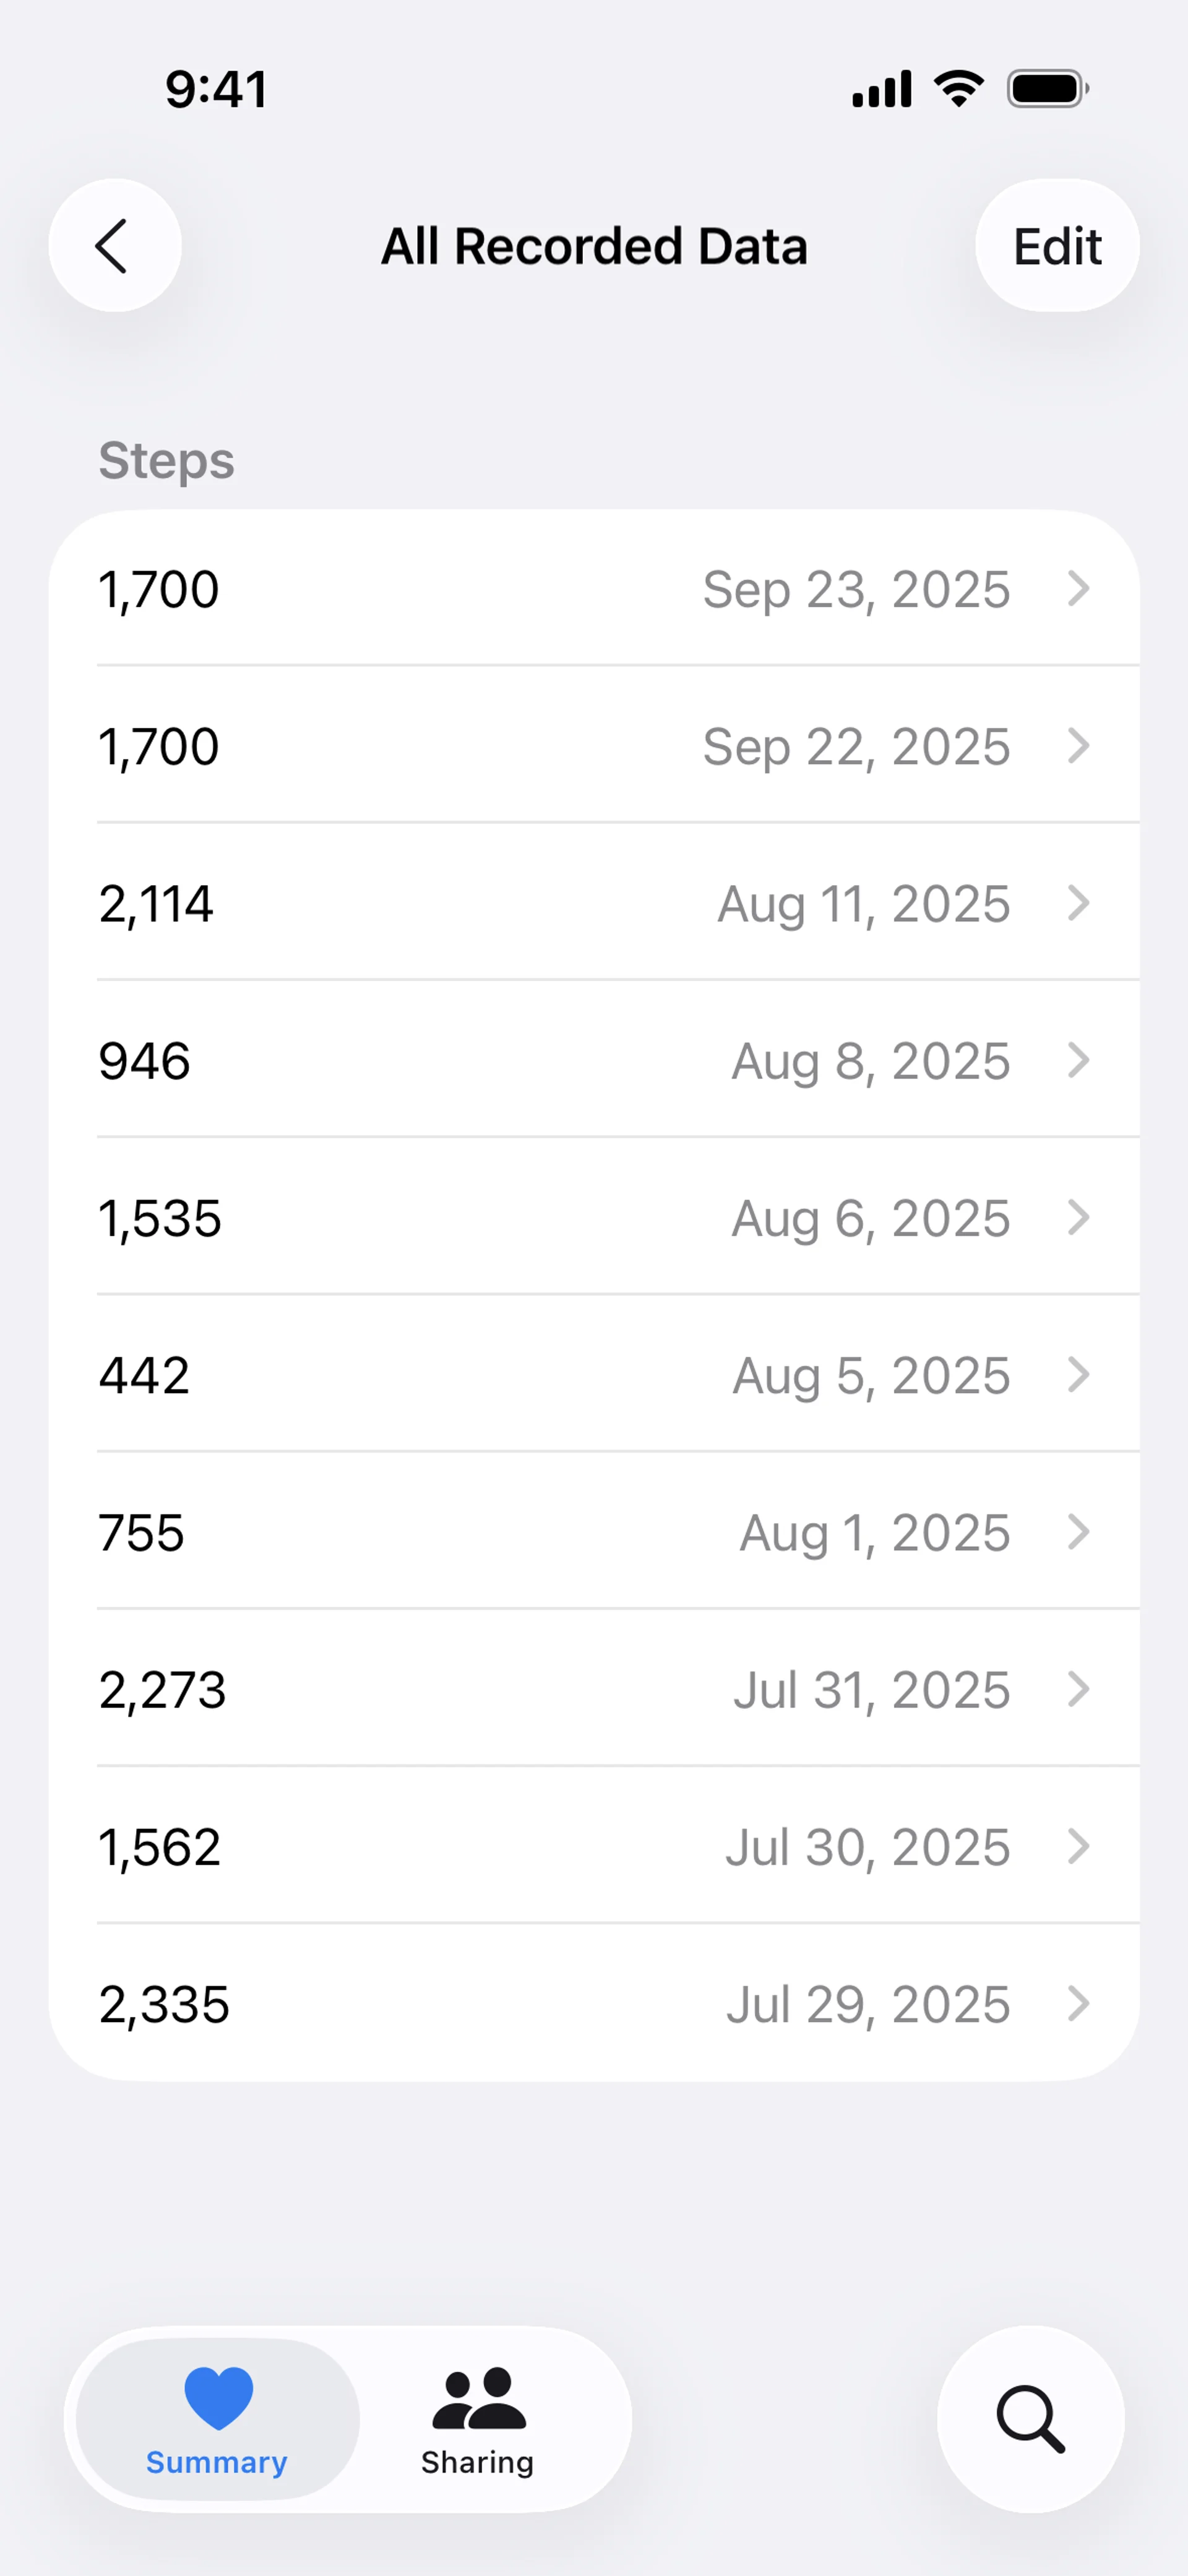The height and width of the screenshot is (2576, 1188).
Task: Tap the Wi-Fi icon in the status bar
Action: pos(959,89)
